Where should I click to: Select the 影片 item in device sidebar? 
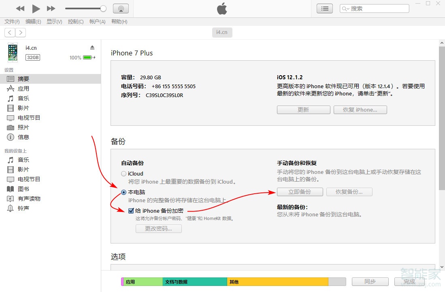point(23,108)
